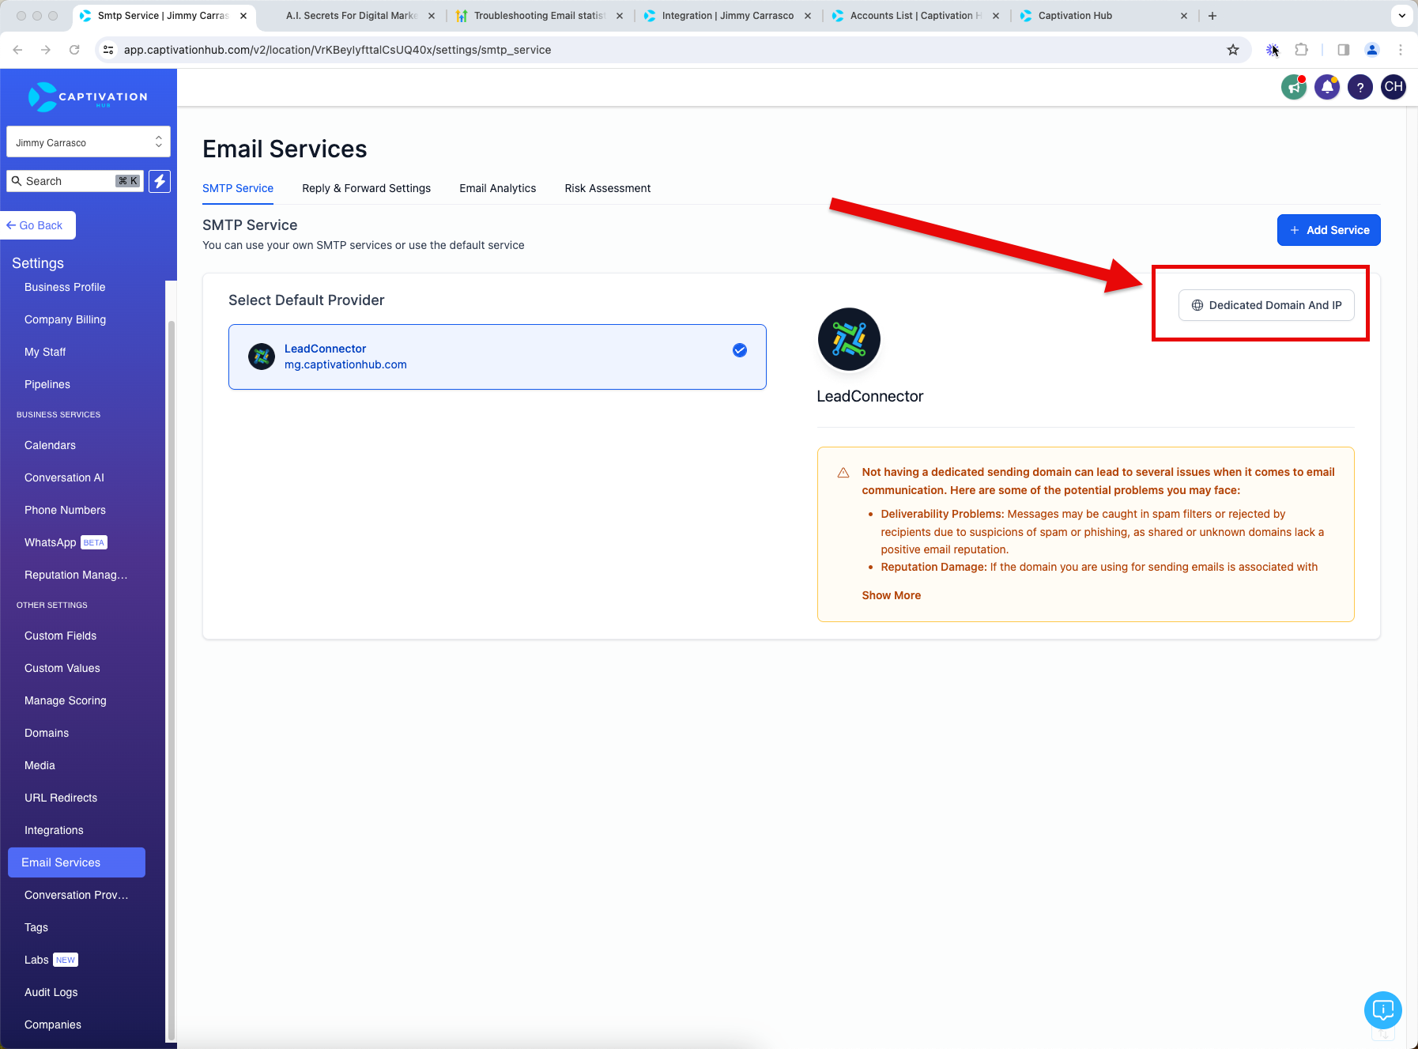Image resolution: width=1418 pixels, height=1049 pixels.
Task: Switch to Integration | Jimmy Carrasco browser tab
Action: click(x=727, y=16)
